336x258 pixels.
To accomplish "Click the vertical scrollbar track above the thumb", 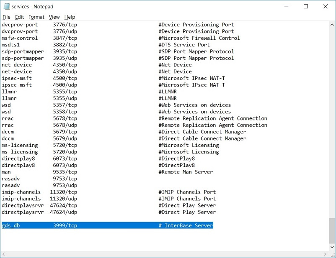I will (x=332, y=125).
